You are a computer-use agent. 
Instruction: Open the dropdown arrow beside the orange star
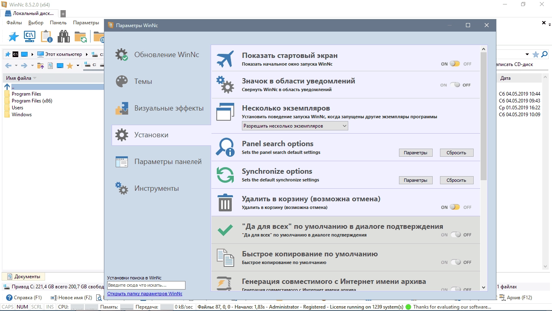[78, 66]
